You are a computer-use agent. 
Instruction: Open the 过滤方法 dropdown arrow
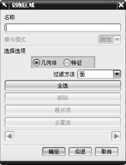tap(117, 74)
